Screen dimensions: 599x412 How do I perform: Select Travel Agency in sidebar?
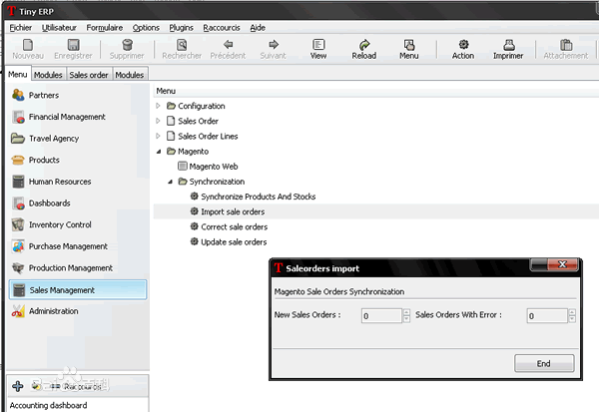(x=54, y=139)
